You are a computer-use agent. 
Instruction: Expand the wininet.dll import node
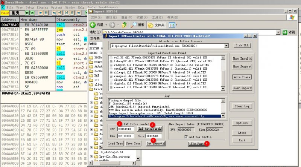pos(111,87)
